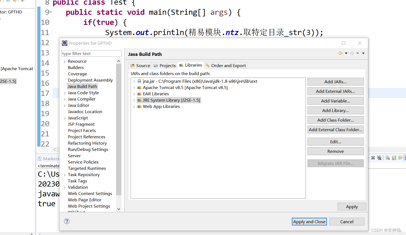Click the Remove Launch icon in Console toolbar
This screenshot has width=406, height=235.
click(x=373, y=157)
